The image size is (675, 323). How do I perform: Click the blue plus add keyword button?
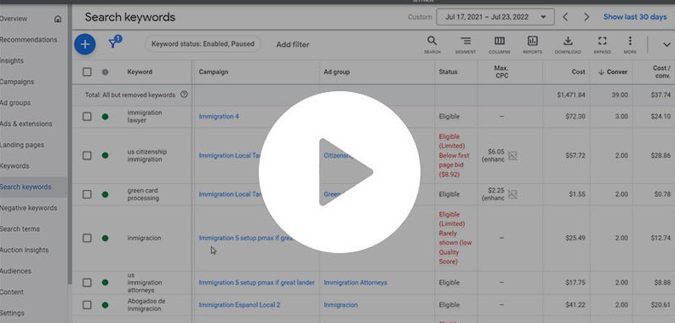click(85, 44)
